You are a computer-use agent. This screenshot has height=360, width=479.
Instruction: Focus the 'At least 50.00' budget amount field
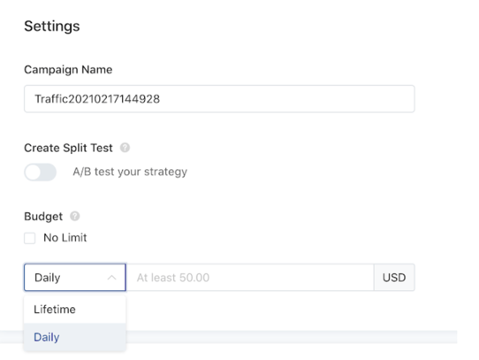250,278
